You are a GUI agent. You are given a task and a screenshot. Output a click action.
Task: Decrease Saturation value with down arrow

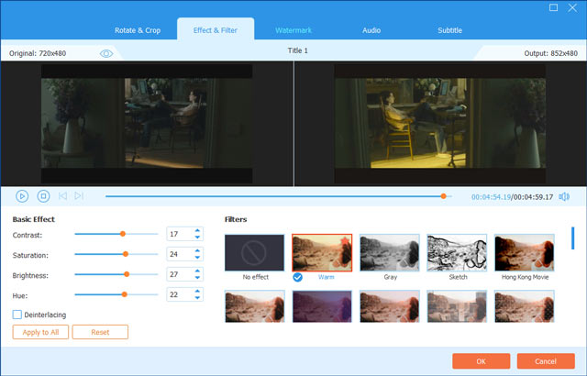[x=197, y=258]
